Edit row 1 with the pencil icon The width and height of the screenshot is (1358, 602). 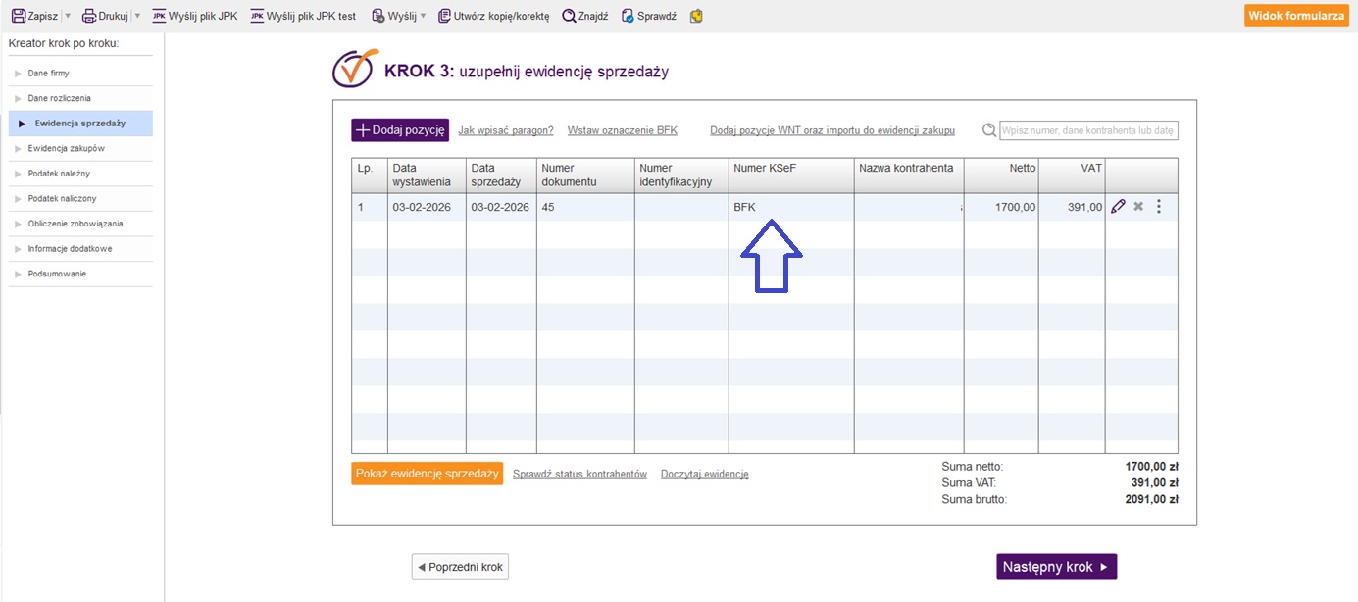(x=1118, y=207)
